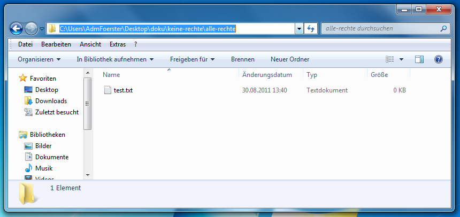The image size is (460, 217).
Task: Click navigation pane scroll down arrow
Action: click(x=87, y=175)
